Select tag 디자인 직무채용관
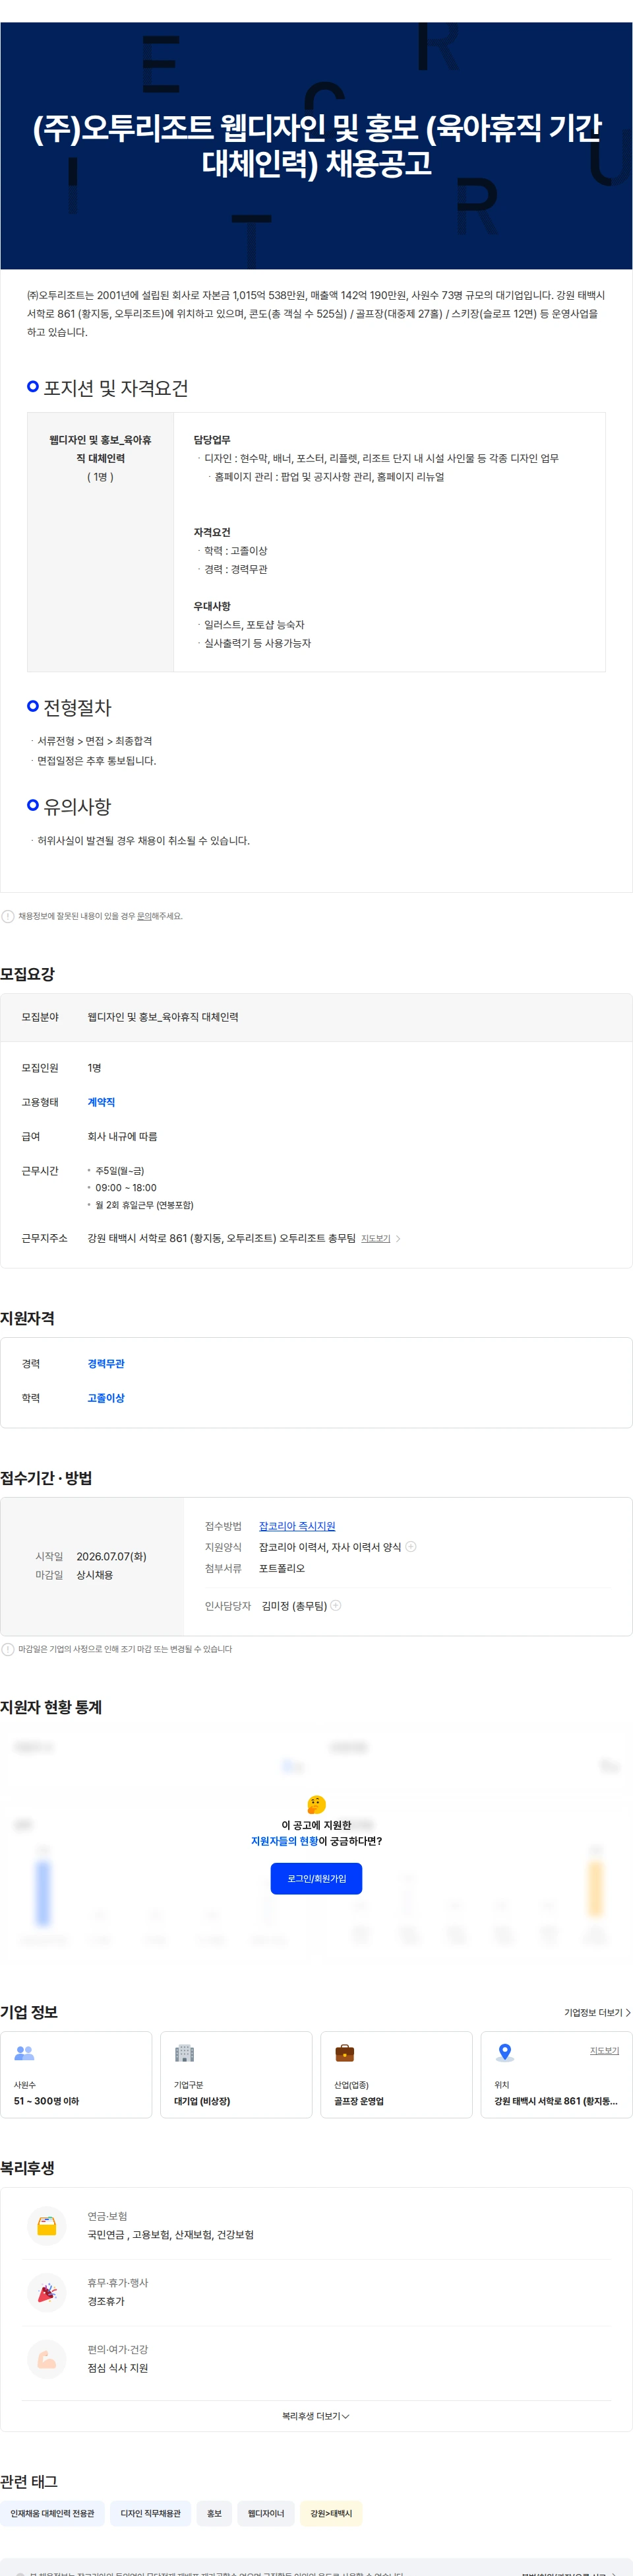 point(151,2513)
